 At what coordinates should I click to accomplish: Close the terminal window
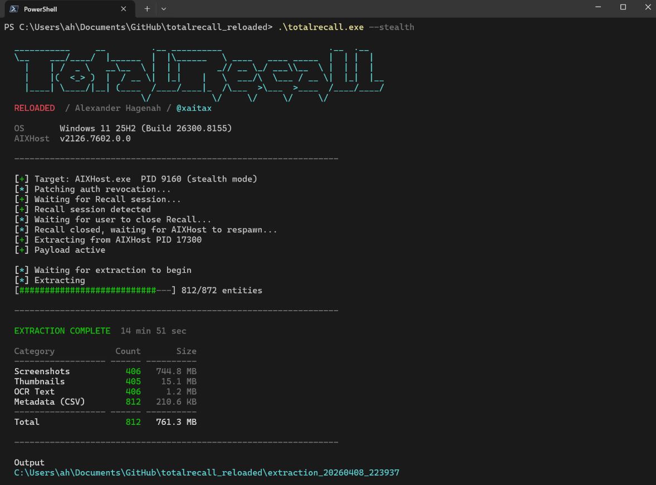click(x=648, y=7)
